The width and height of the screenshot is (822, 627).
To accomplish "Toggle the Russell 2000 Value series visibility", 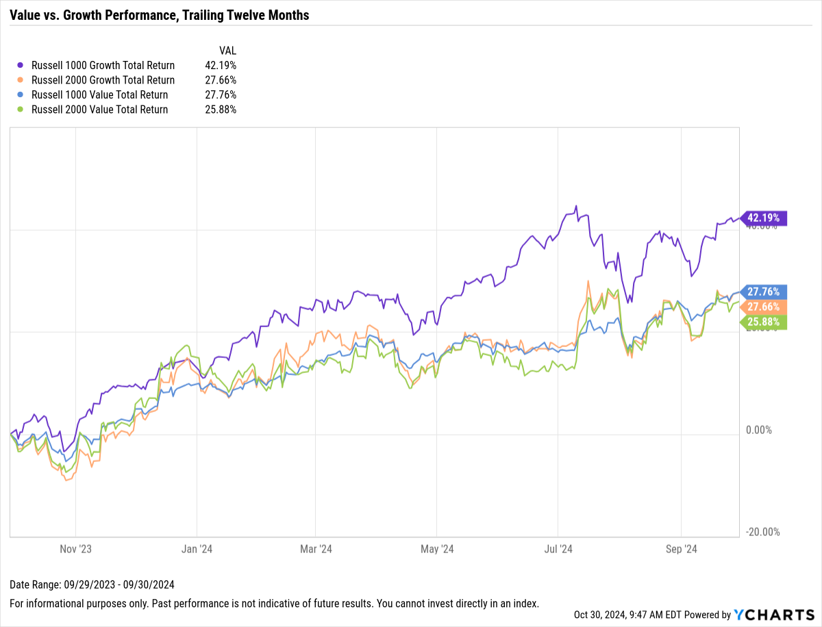I will tap(103, 110).
